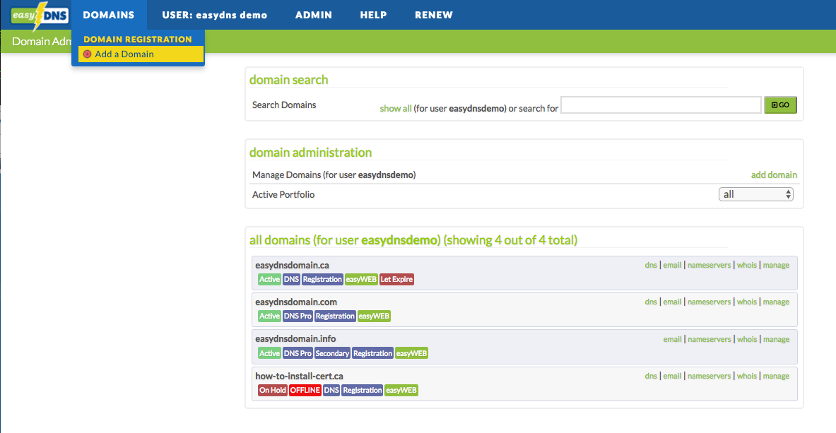Click the easydnsdomain.info domain name
Screen dimensions: 836x433
pos(295,338)
